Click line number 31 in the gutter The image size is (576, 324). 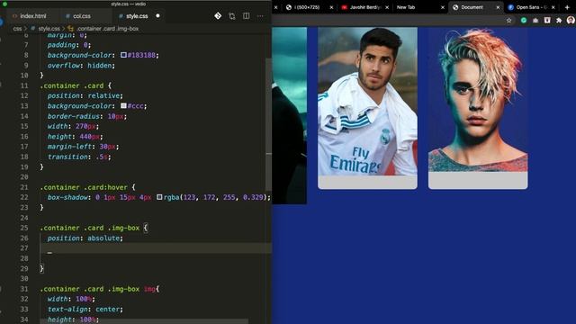coord(24,289)
